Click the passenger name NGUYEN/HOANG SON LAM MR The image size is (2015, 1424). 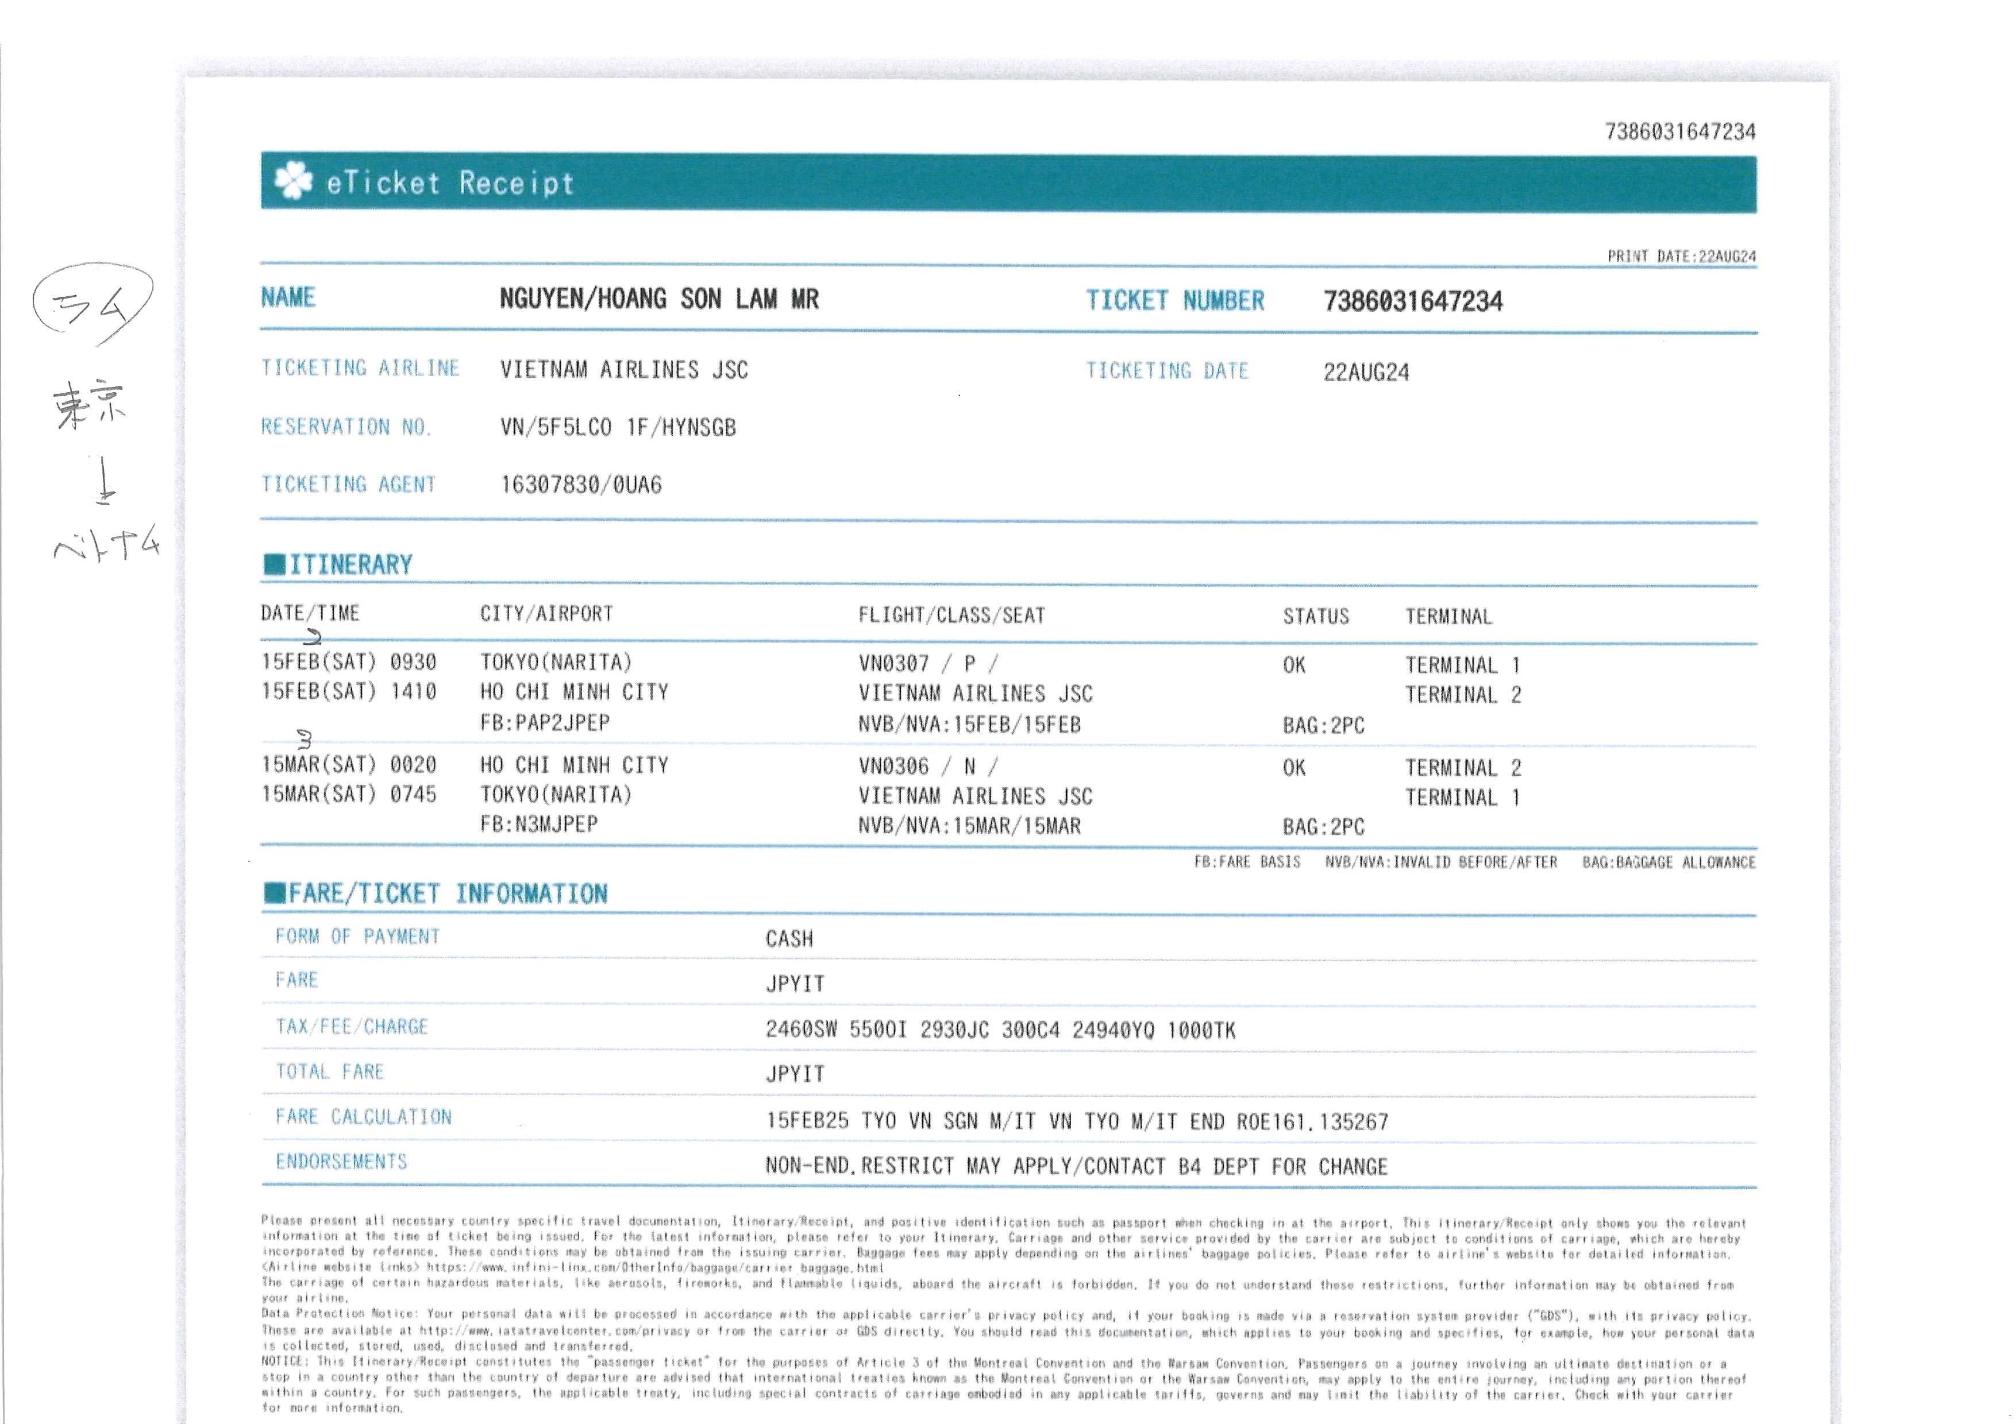pyautogui.click(x=658, y=299)
